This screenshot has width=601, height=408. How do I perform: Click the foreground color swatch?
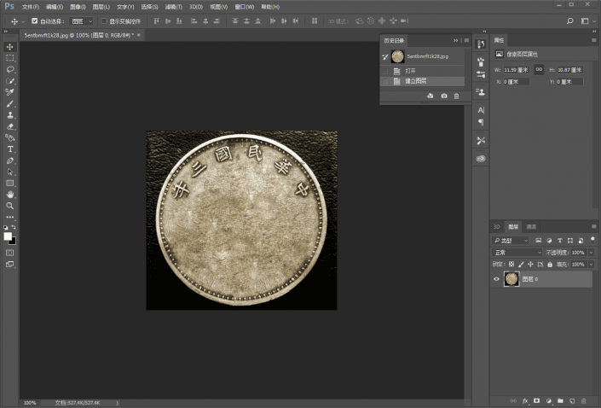8,236
